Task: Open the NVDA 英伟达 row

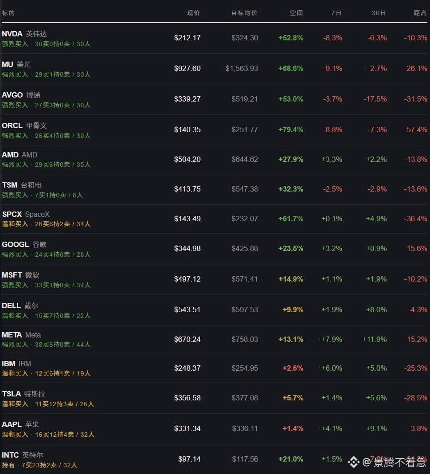Action: [x=215, y=39]
